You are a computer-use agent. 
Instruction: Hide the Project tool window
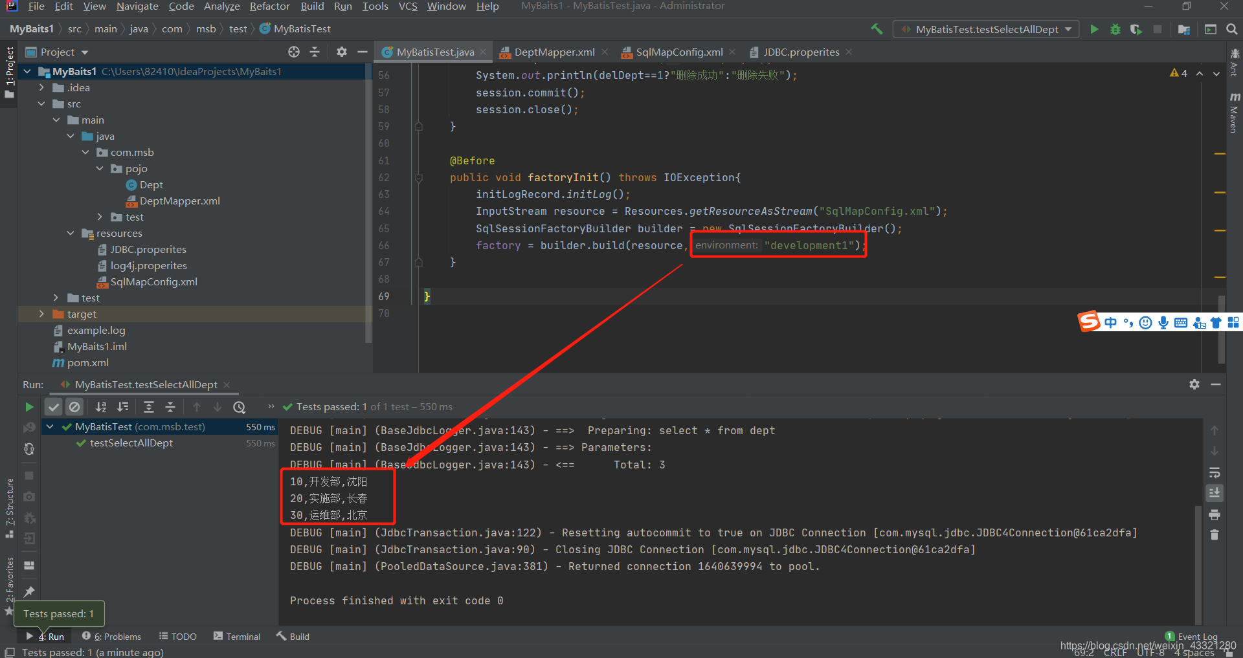coord(363,52)
